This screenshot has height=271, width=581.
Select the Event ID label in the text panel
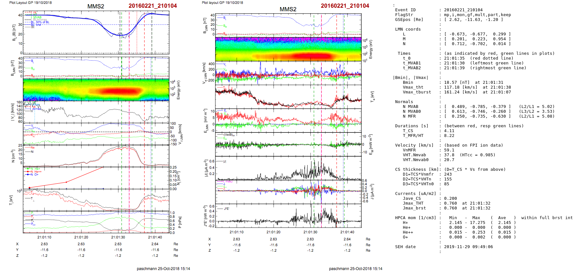pos(405,10)
